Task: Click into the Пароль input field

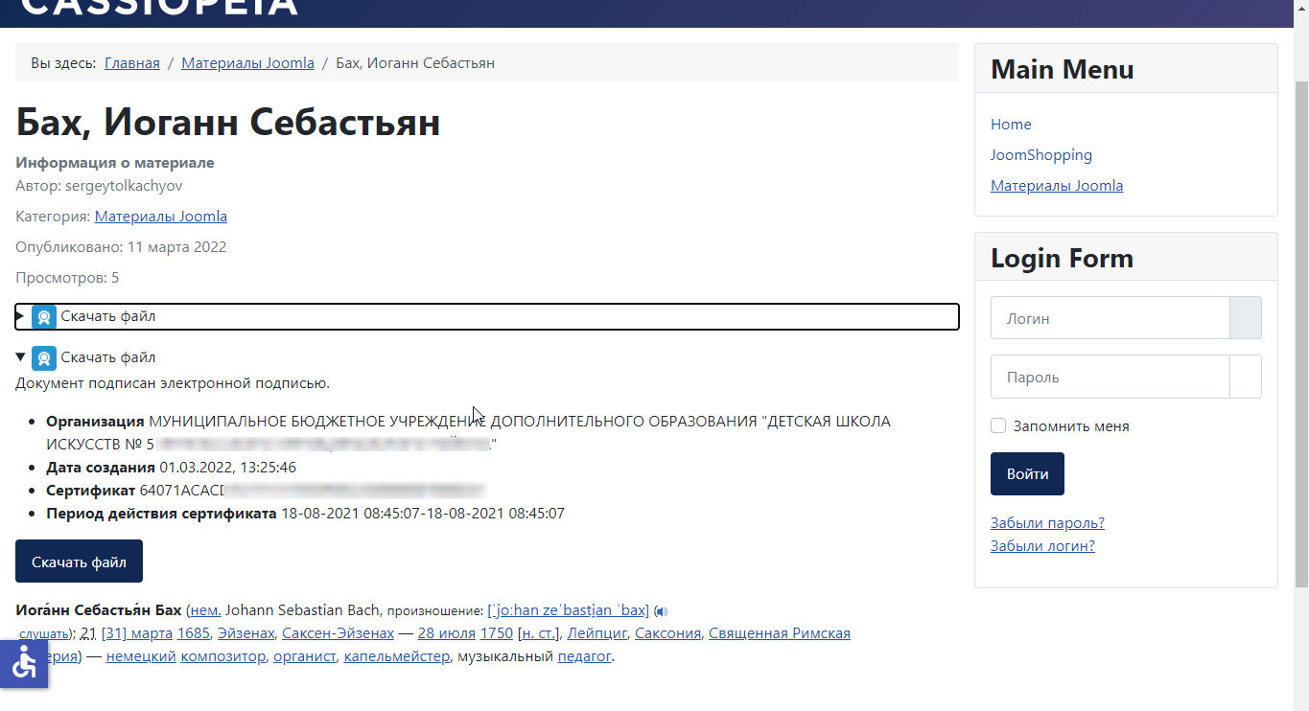Action: tap(1110, 377)
